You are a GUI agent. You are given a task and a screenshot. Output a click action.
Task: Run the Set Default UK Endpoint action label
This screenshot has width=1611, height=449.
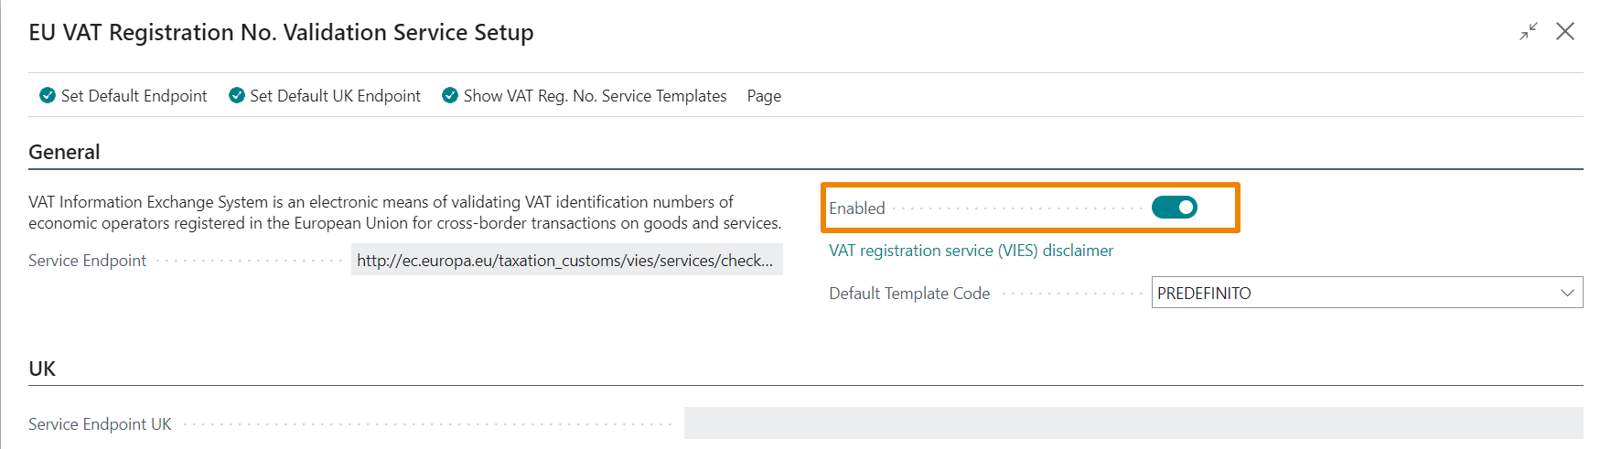pyautogui.click(x=335, y=96)
